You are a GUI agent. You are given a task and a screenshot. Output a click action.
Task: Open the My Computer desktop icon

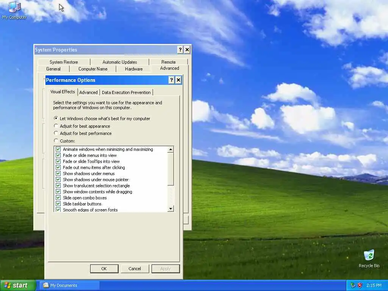[x=14, y=10]
